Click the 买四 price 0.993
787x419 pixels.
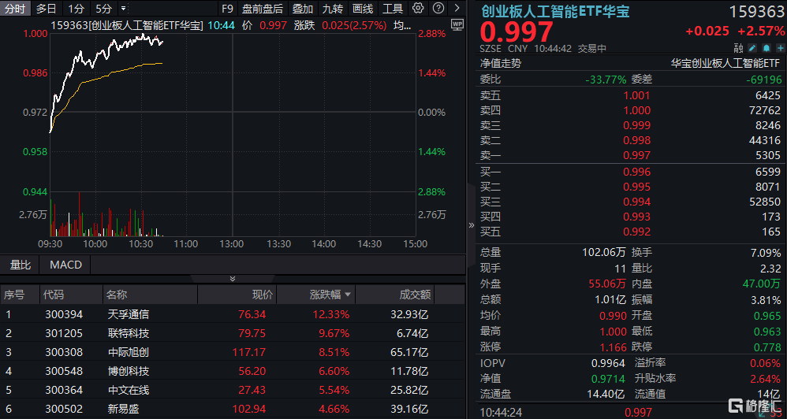(636, 217)
